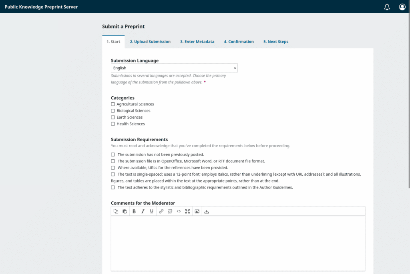Open the Submission Language dropdown
The image size is (410, 274).
[174, 68]
